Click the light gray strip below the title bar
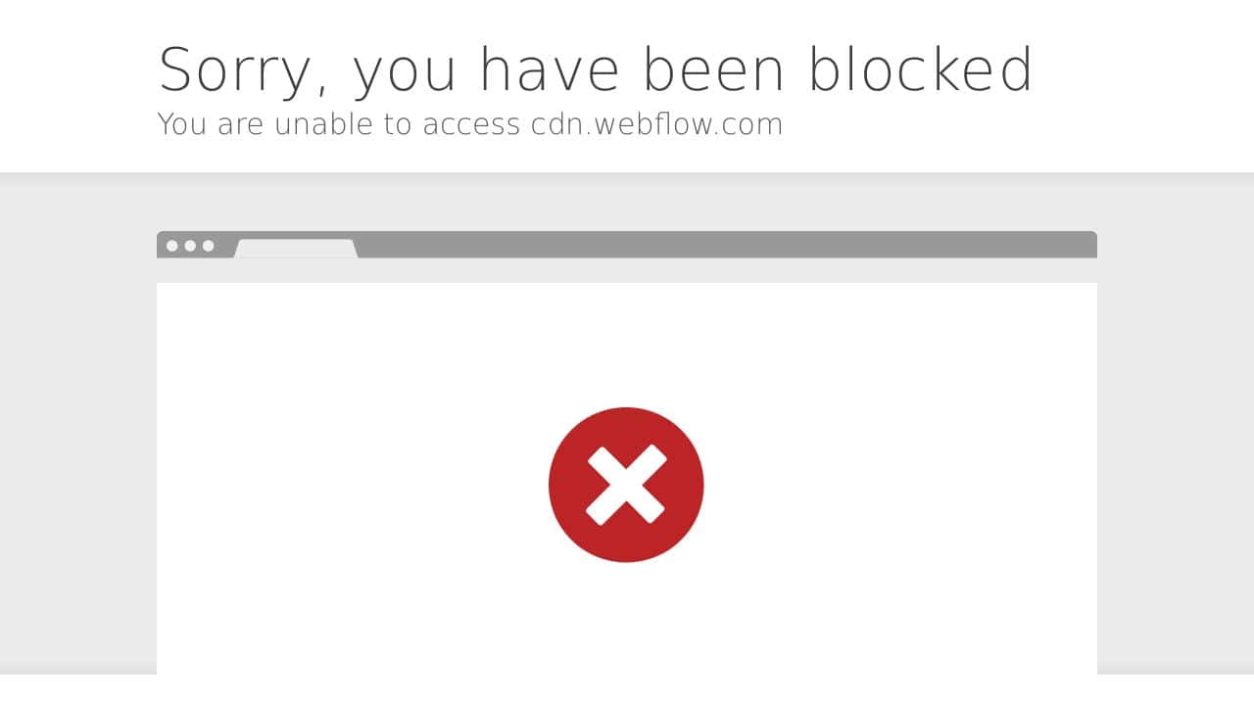Image resolution: width=1254 pixels, height=705 pixels. [x=627, y=270]
